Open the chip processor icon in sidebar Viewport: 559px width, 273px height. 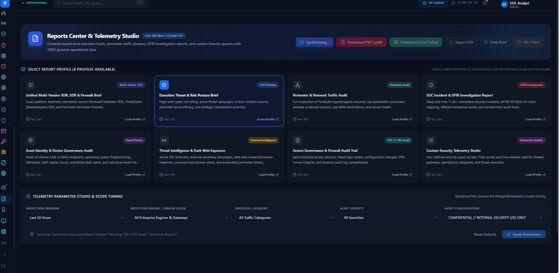point(4,232)
